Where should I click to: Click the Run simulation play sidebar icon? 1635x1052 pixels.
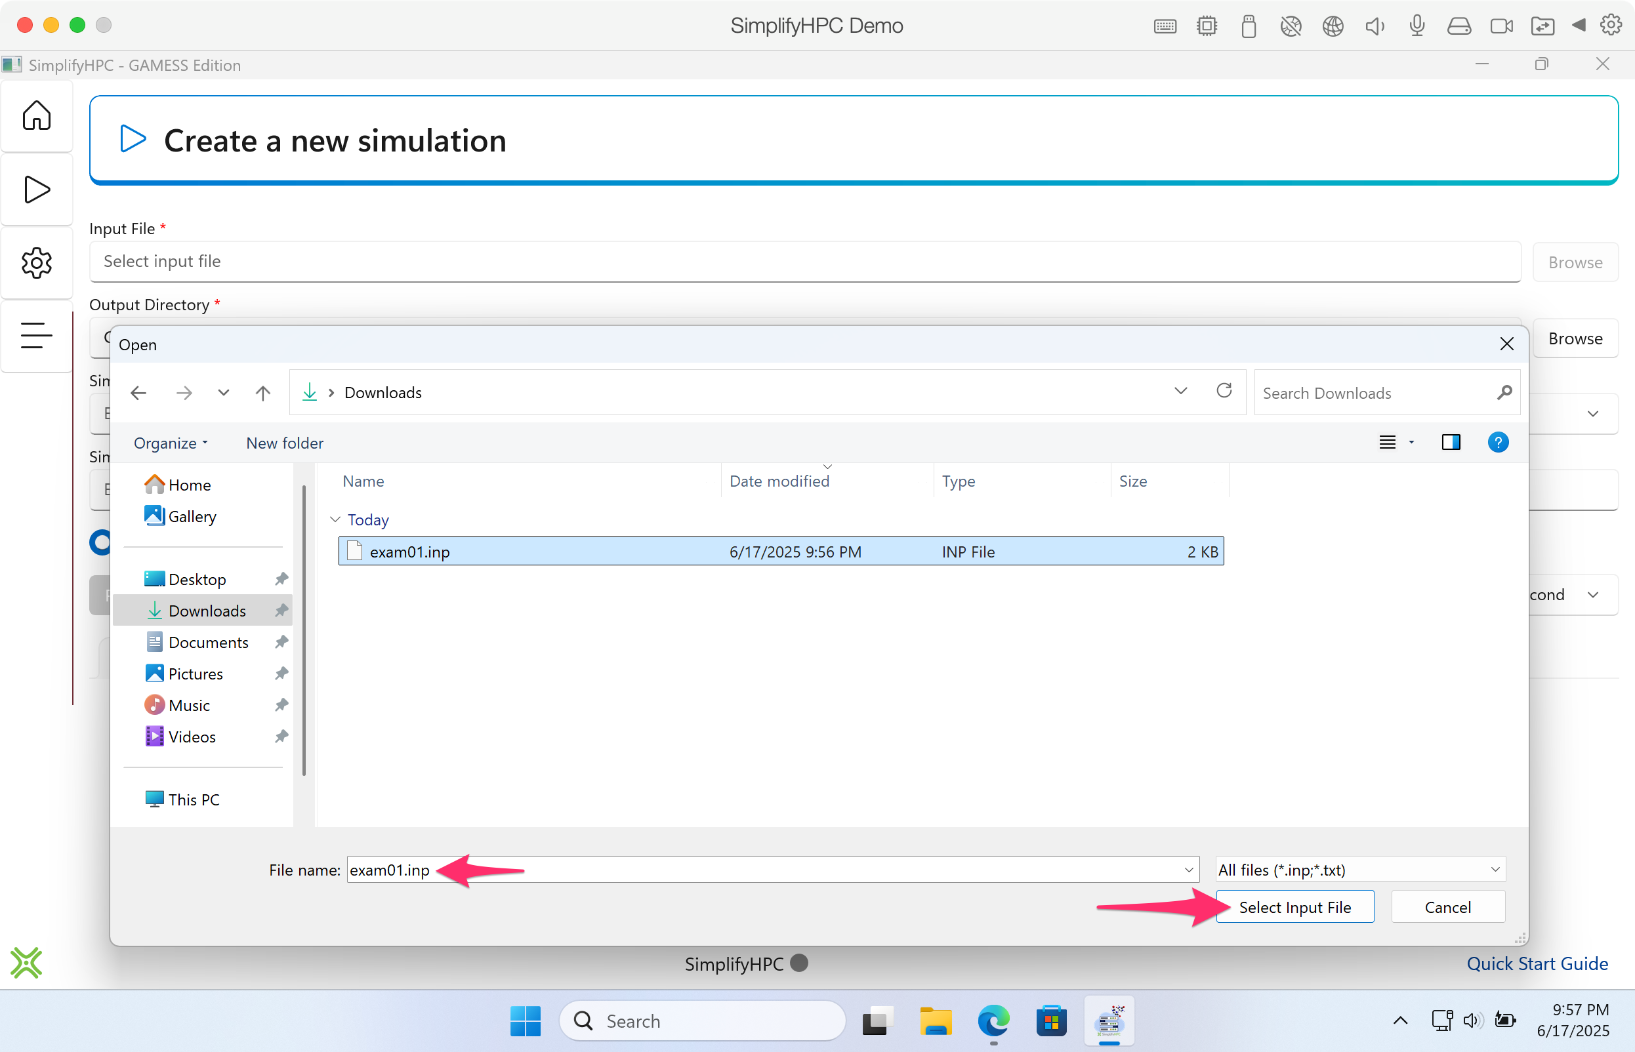click(x=36, y=190)
